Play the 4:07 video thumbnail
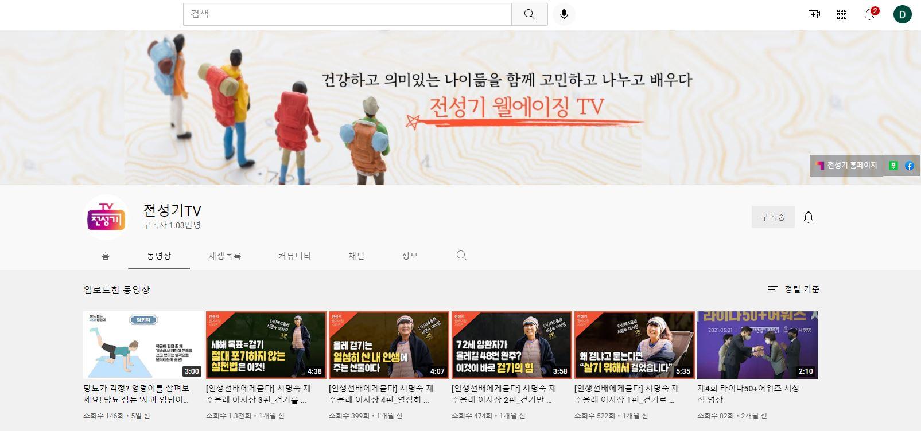 (388, 345)
